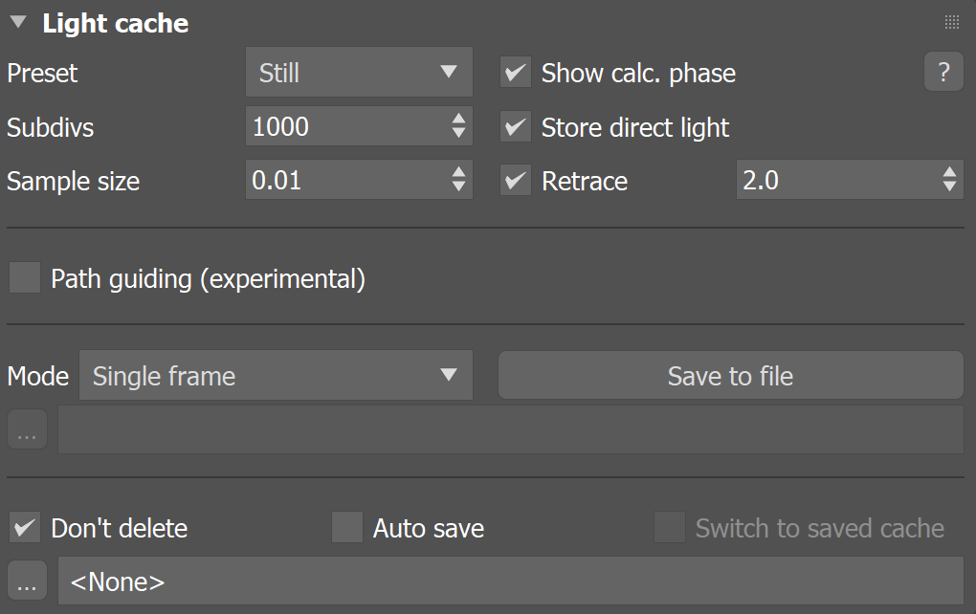976x614 pixels.
Task: Increase Retrace value with up spinner arrow
Action: tap(949, 172)
